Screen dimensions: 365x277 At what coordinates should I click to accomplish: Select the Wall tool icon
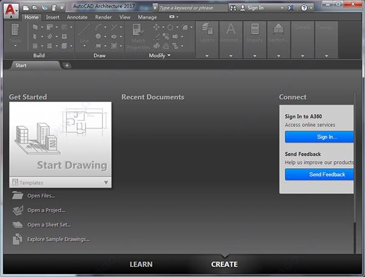pyautogui.click(x=35, y=27)
